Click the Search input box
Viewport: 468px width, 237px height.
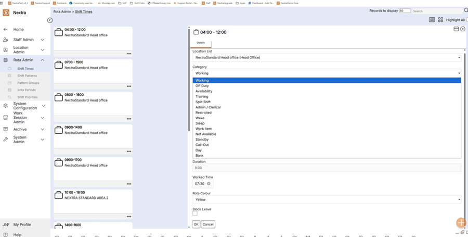click(x=437, y=11)
